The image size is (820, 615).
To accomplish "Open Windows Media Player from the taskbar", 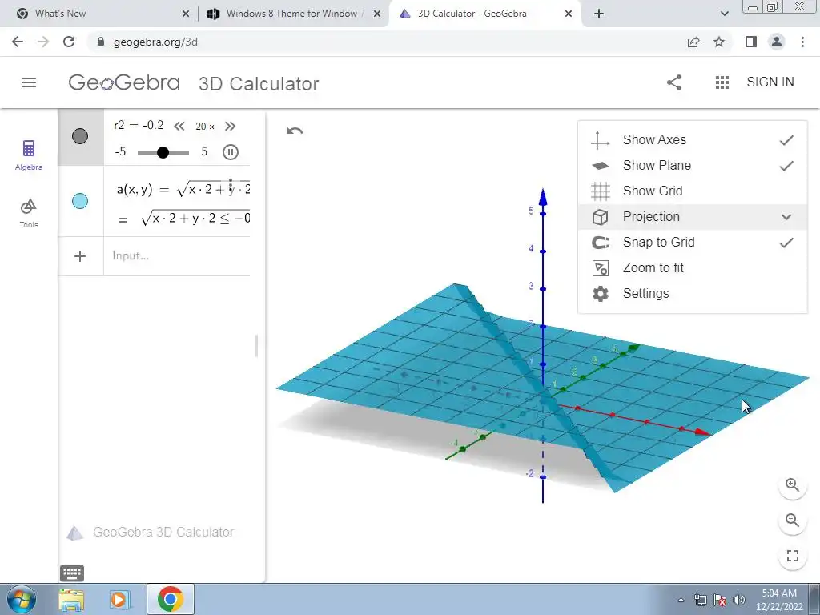I will click(x=120, y=600).
